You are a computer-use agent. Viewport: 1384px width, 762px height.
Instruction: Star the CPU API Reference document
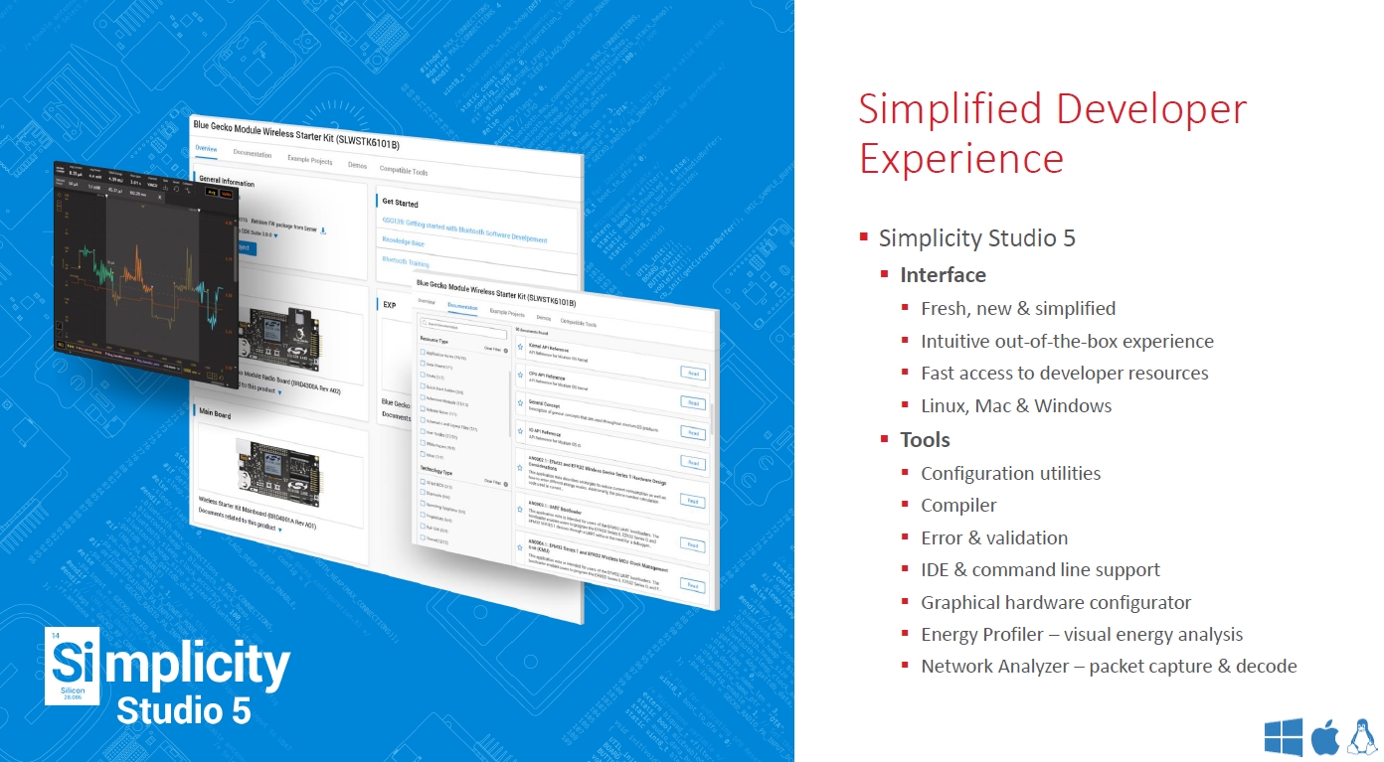click(x=520, y=375)
